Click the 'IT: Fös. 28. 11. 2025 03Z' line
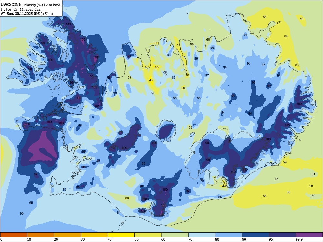The width and height of the screenshot is (323, 242). tap(21, 9)
